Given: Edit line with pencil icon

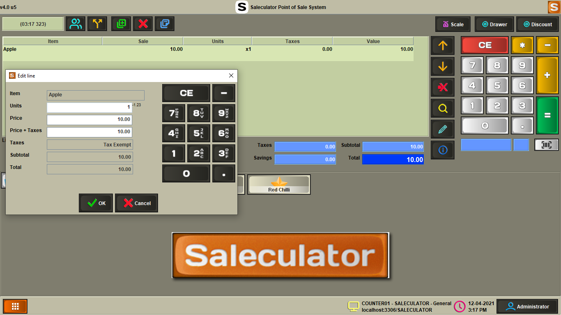Looking at the screenshot, I should tap(443, 129).
